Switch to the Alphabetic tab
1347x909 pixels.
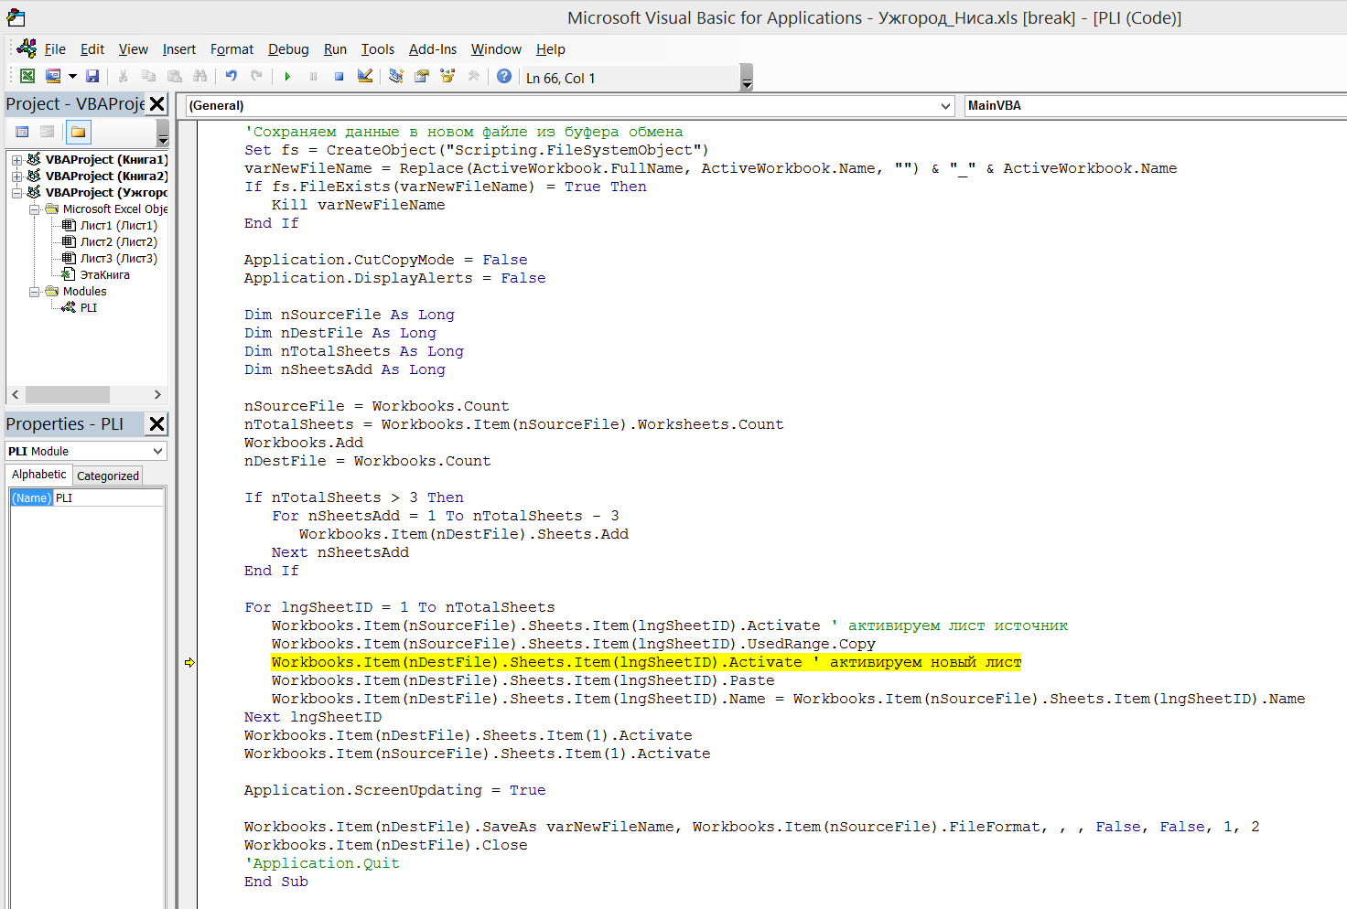pos(39,475)
